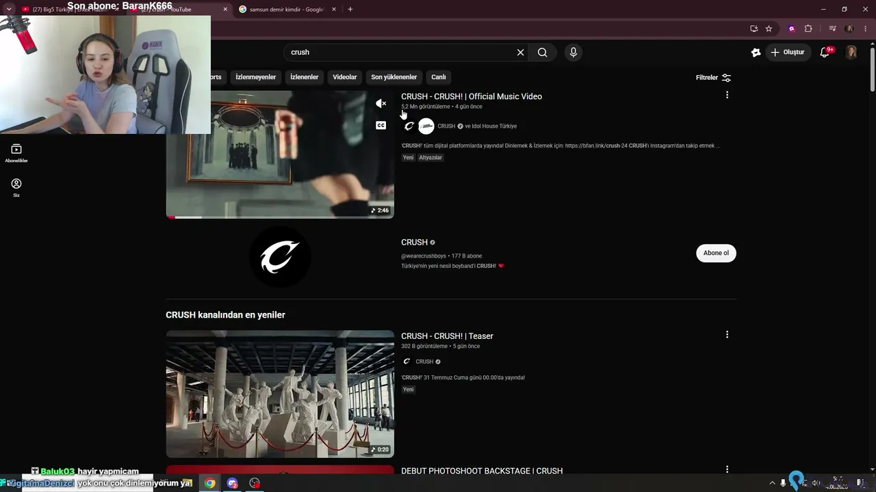Toggle captions on the video preview
This screenshot has width=876, height=492.
coord(381,125)
